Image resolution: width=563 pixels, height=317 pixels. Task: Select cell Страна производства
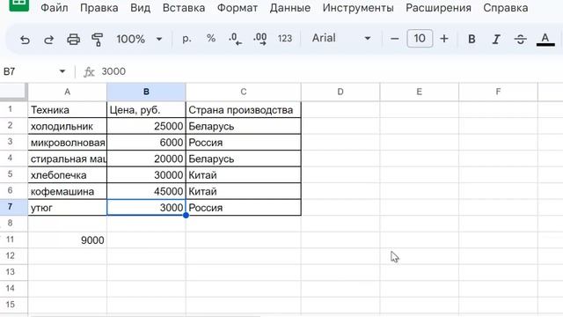[x=244, y=109]
